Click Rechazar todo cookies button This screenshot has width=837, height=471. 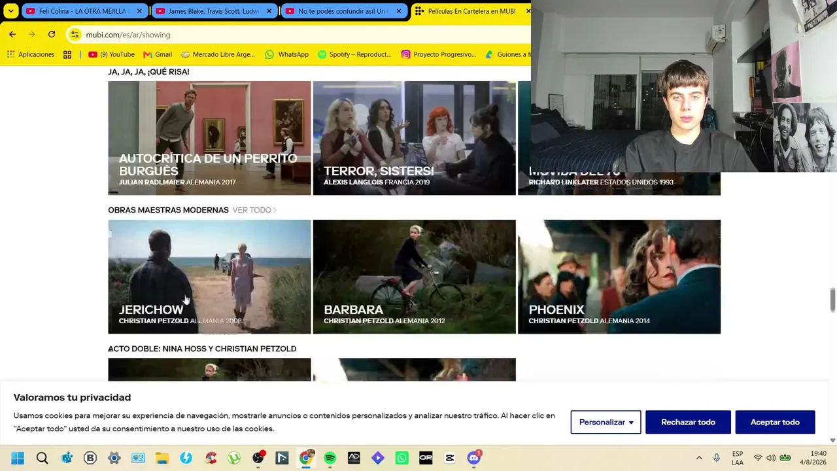[688, 422]
